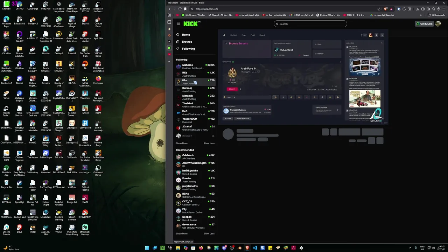Open Following in Kick sidebar

tap(185, 49)
